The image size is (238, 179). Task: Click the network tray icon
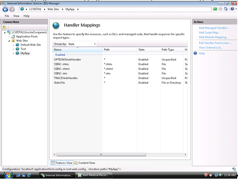216,175
